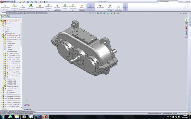Open Apply Scene icon in view toolbar
The image size is (191, 119).
click(115, 13)
